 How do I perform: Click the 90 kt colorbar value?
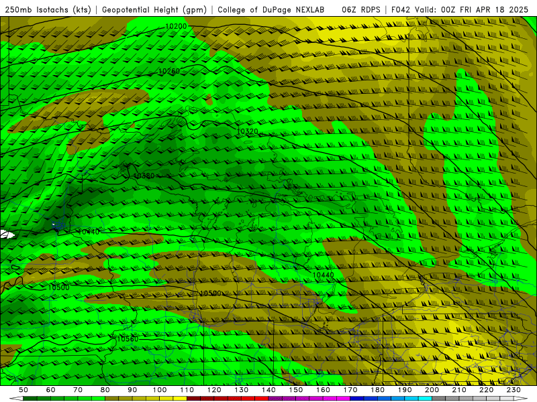click(x=132, y=390)
